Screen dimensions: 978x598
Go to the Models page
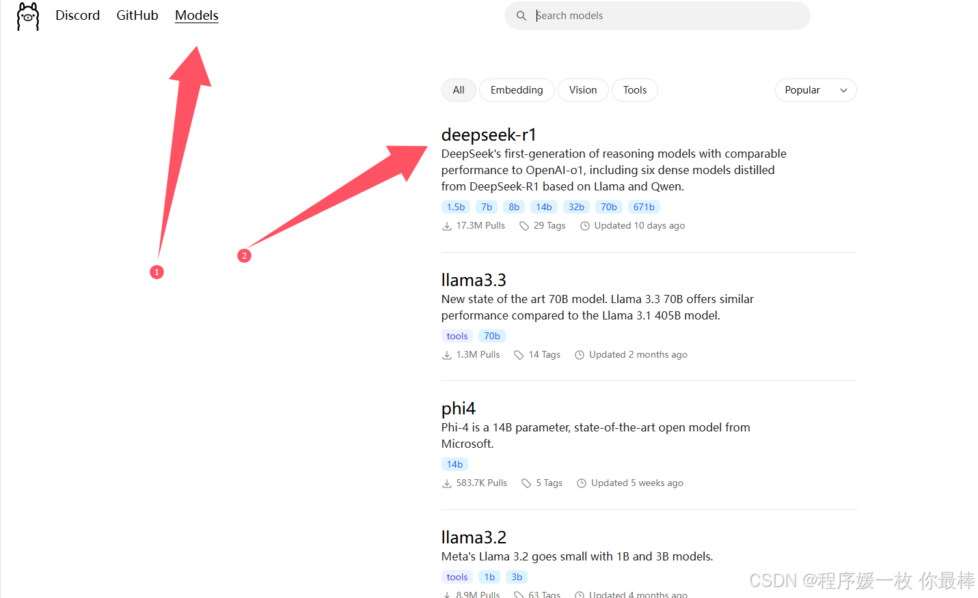click(197, 15)
